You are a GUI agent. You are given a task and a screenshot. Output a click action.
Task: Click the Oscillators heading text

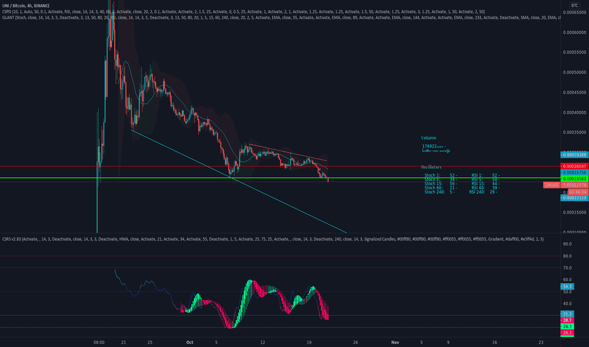coord(431,167)
